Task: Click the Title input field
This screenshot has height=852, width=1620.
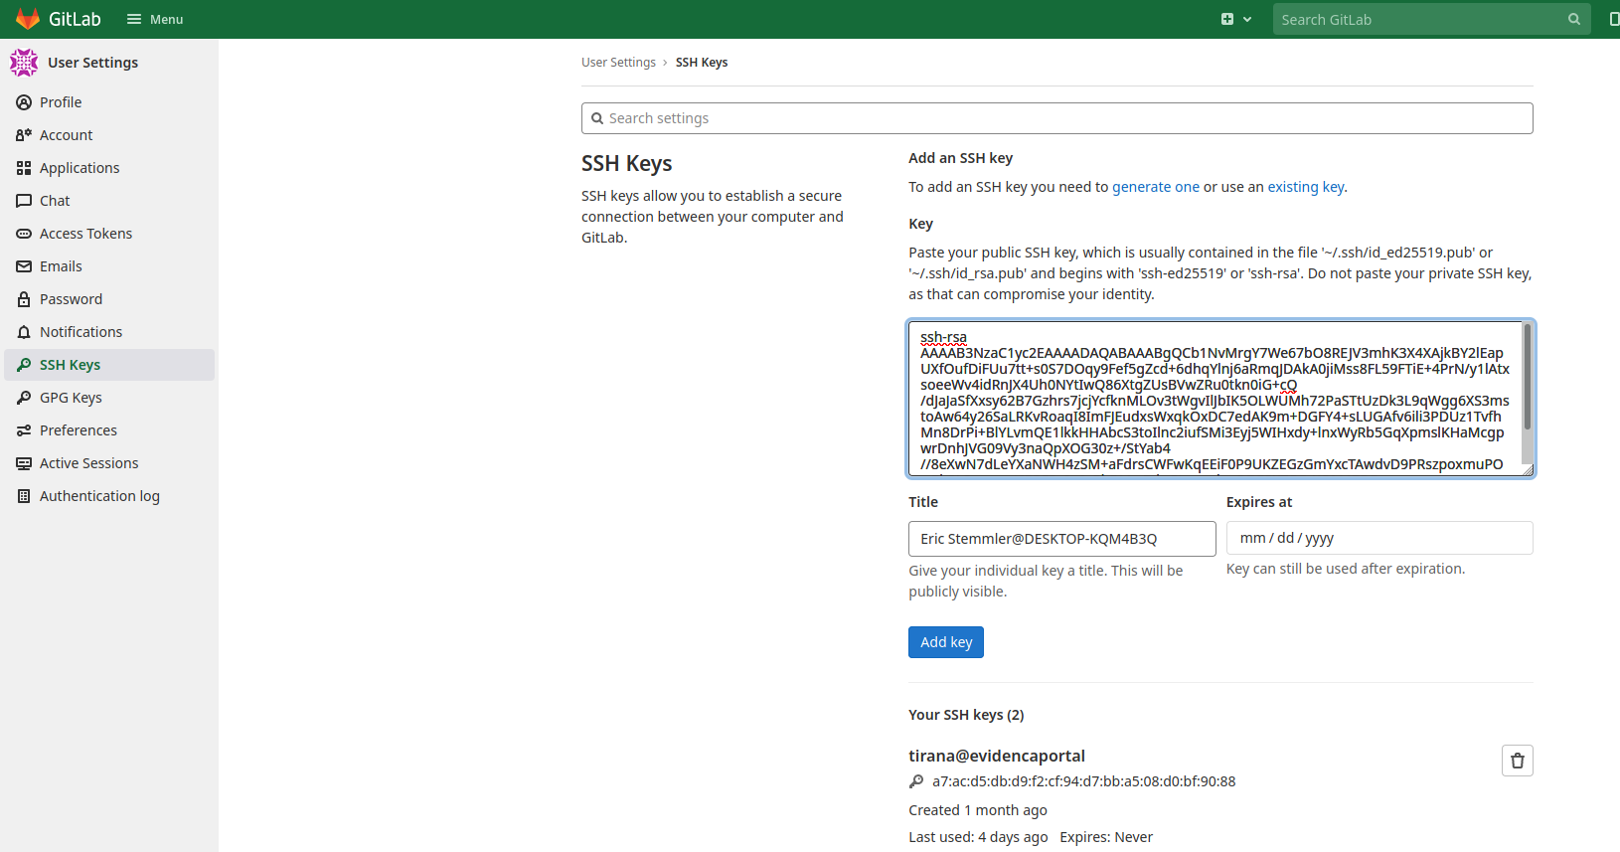Action: click(1061, 539)
